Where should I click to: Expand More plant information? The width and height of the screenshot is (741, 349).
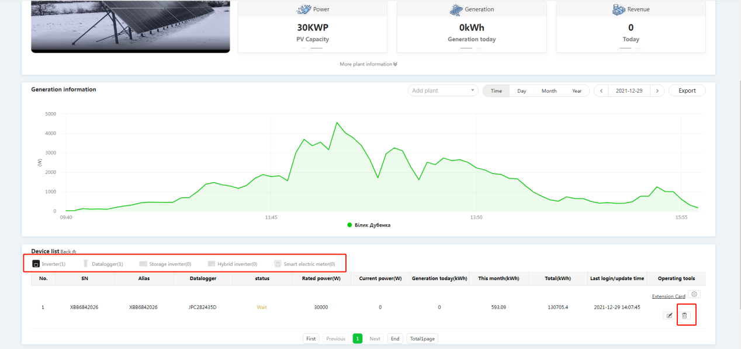click(x=368, y=64)
